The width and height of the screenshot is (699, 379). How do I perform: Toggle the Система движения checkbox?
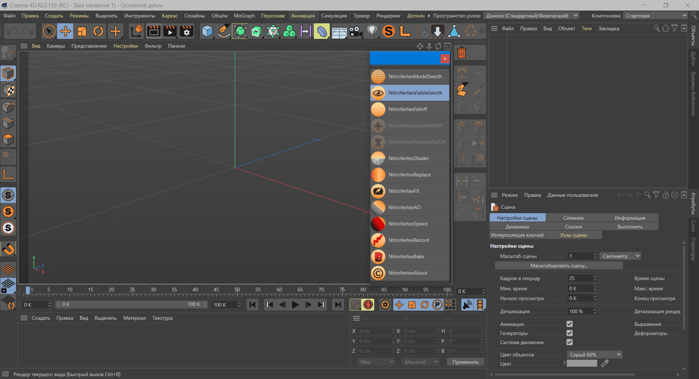point(570,342)
